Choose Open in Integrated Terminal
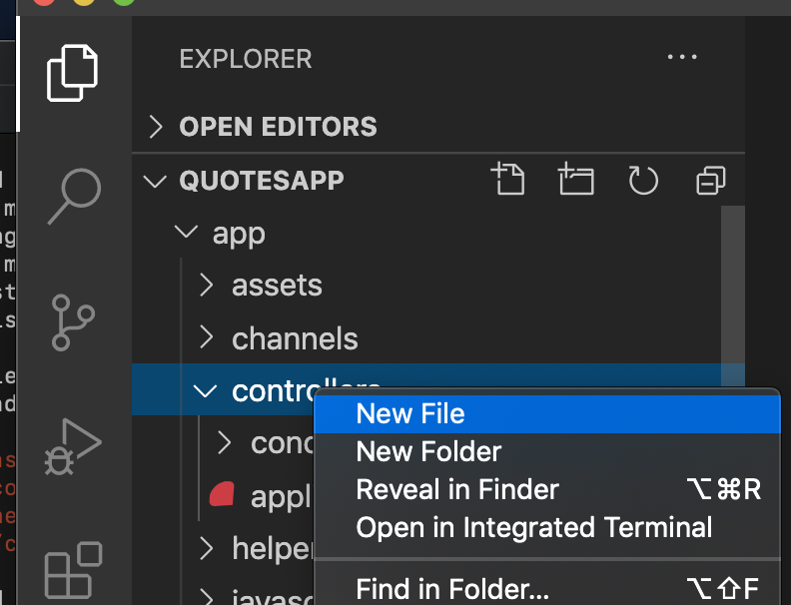This screenshot has height=605, width=791. pyautogui.click(x=547, y=528)
